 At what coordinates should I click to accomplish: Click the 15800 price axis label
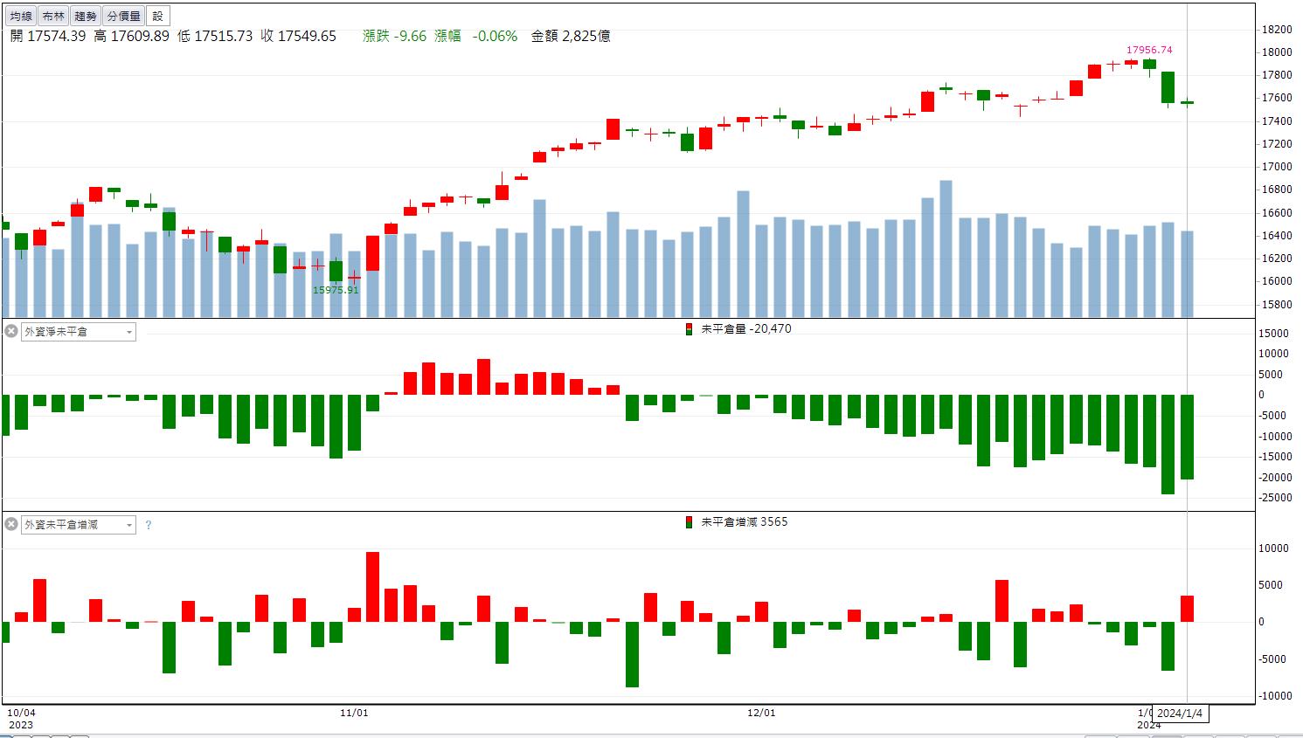pyautogui.click(x=1277, y=305)
